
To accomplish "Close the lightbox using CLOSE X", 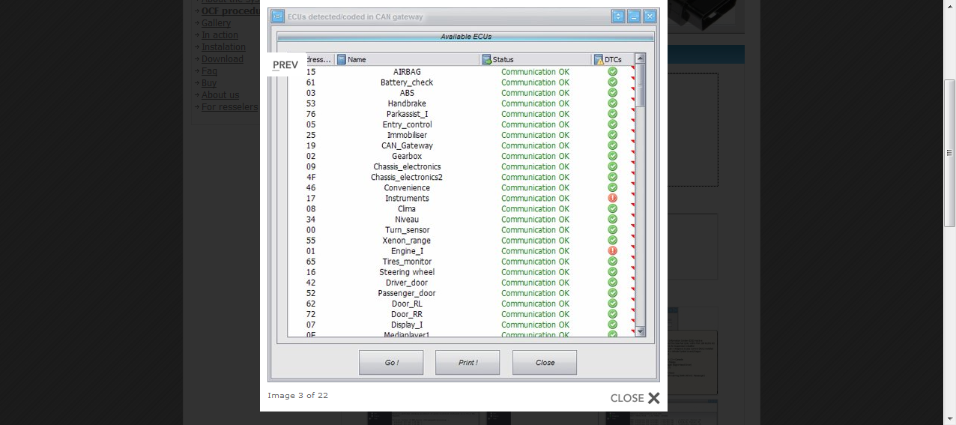I will pyautogui.click(x=635, y=398).
